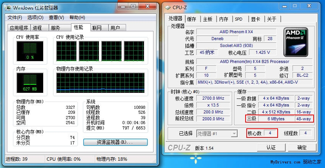
Task: Click the 二级 cache value 4 x 512 KBytes
Action: [276, 112]
